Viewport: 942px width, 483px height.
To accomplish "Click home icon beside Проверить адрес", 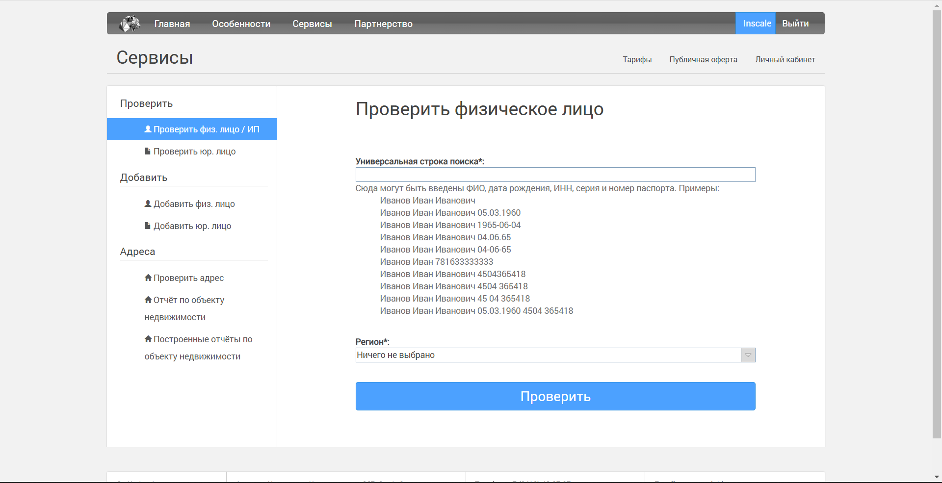I will click(148, 278).
